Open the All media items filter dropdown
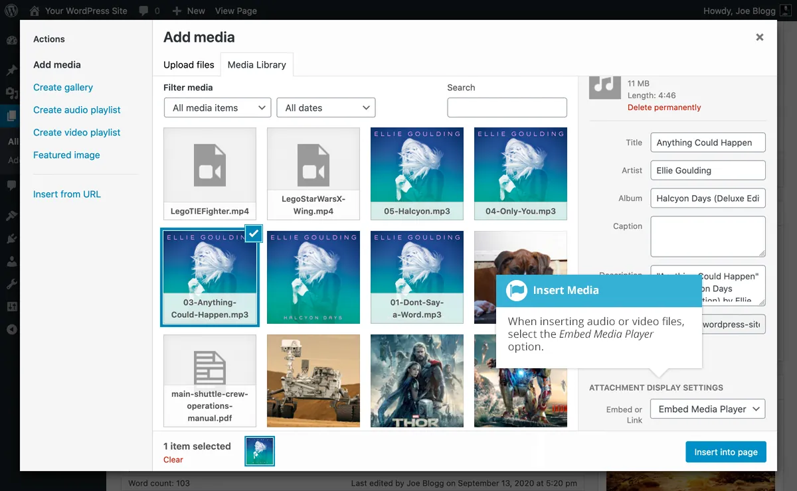Screen dimensions: 797x491 (217, 107)
